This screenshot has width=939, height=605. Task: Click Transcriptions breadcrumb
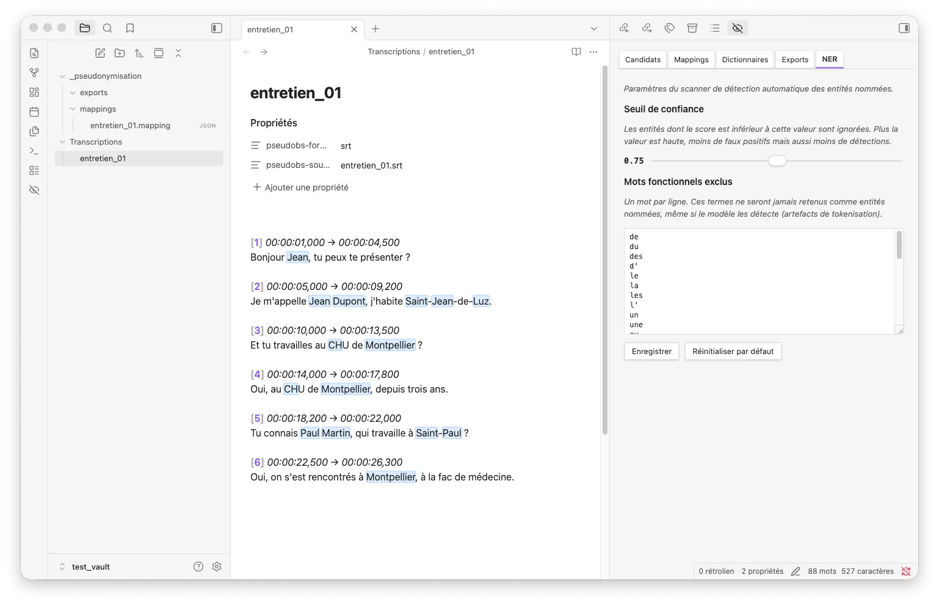pos(394,52)
